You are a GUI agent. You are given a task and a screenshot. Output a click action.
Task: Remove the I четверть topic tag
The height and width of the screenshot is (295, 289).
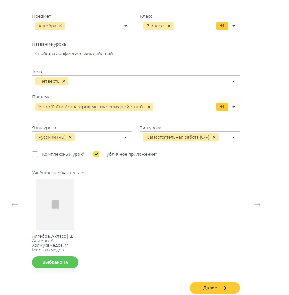[64, 81]
